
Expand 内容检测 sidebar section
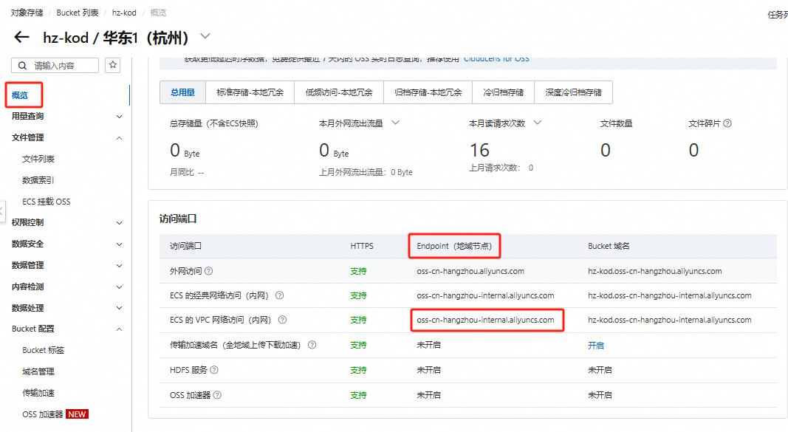119,287
